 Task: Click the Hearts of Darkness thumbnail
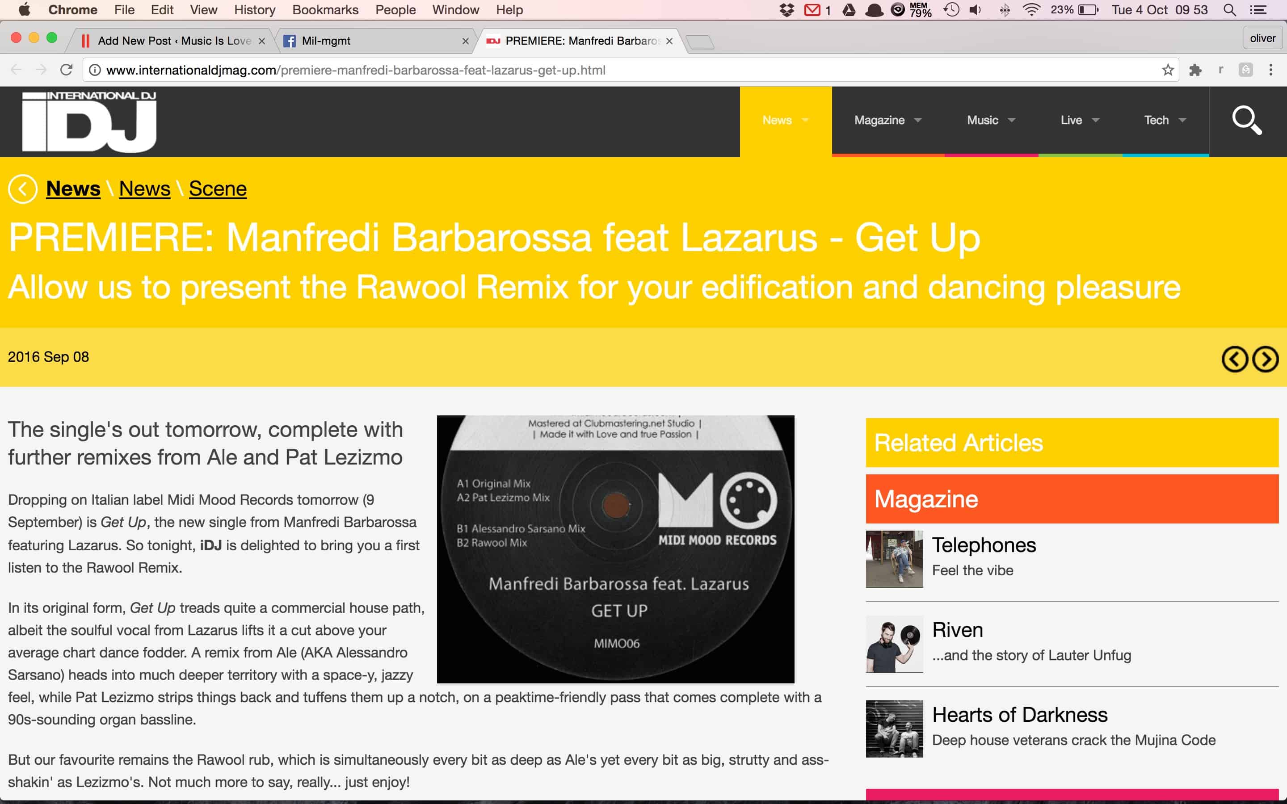tap(894, 729)
